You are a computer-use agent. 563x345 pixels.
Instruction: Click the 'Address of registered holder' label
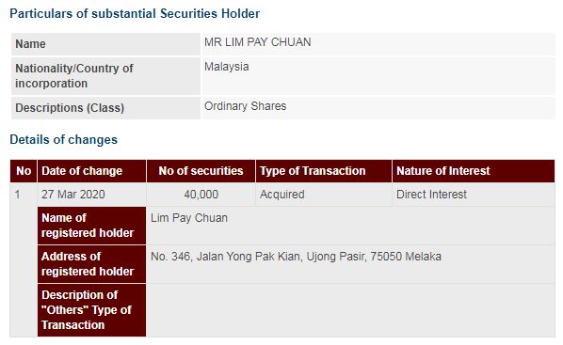(x=91, y=264)
